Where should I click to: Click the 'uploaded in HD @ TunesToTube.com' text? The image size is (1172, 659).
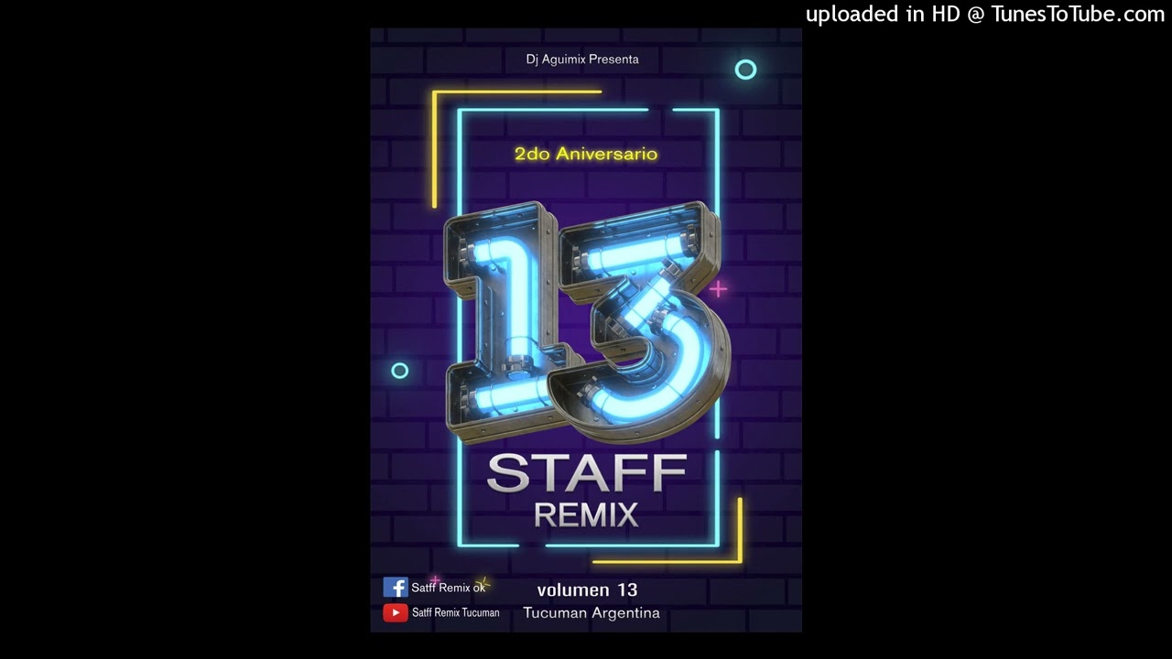click(985, 14)
